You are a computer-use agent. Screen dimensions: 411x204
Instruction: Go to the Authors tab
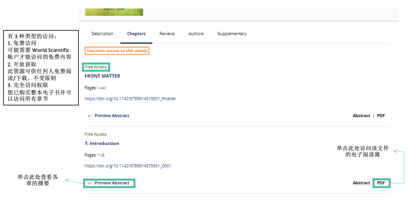point(196,34)
